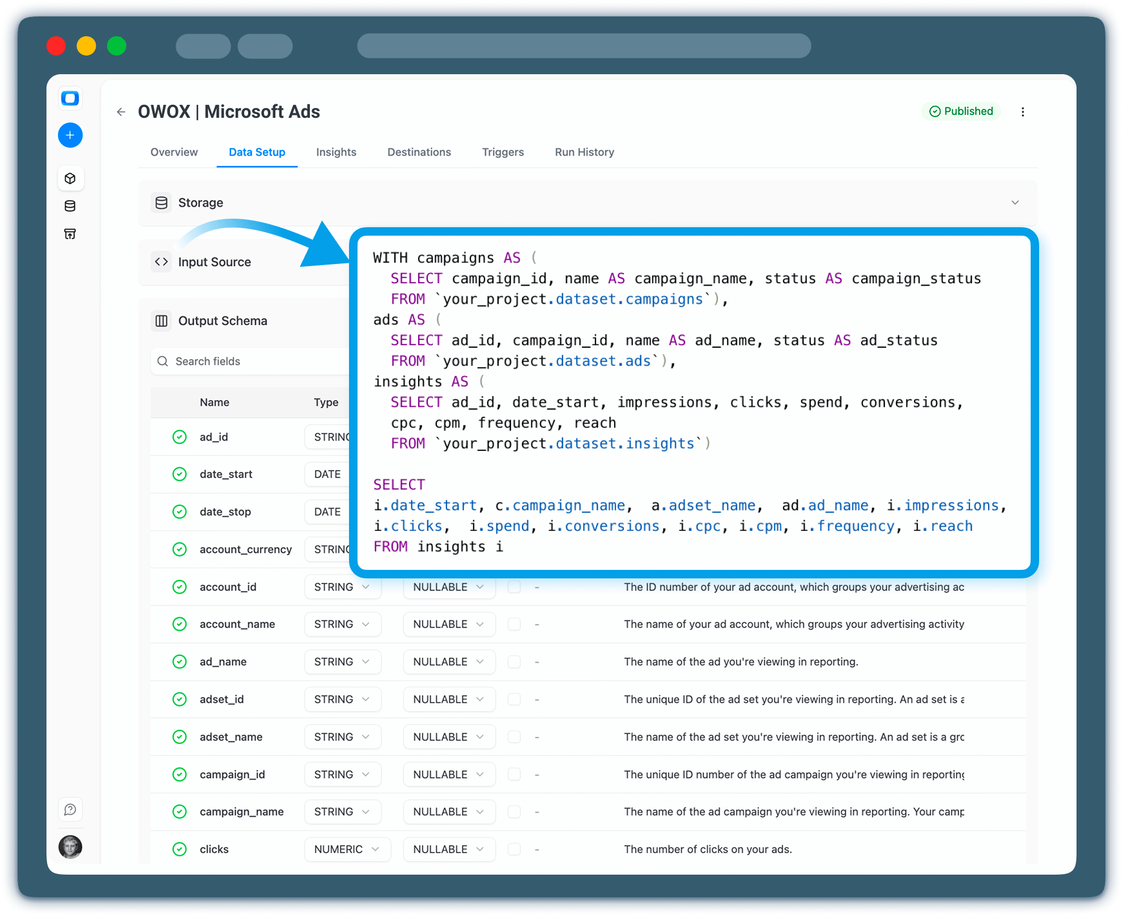Click the back arrow next to OWOX Microsoft Ads
The height and width of the screenshot is (916, 1123).
[x=121, y=112]
